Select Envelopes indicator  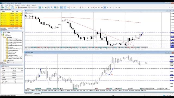pos(11,47)
